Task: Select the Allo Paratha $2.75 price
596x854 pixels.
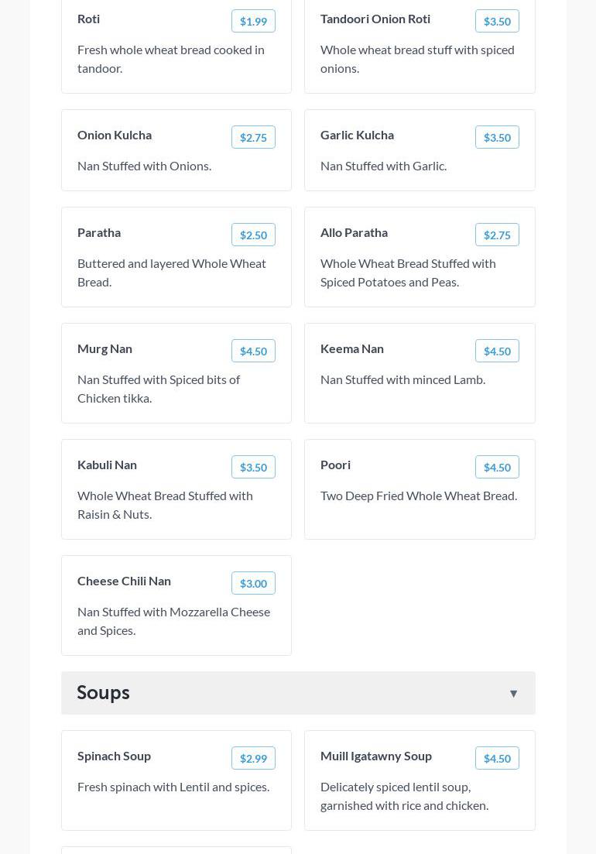Action: click(x=497, y=235)
